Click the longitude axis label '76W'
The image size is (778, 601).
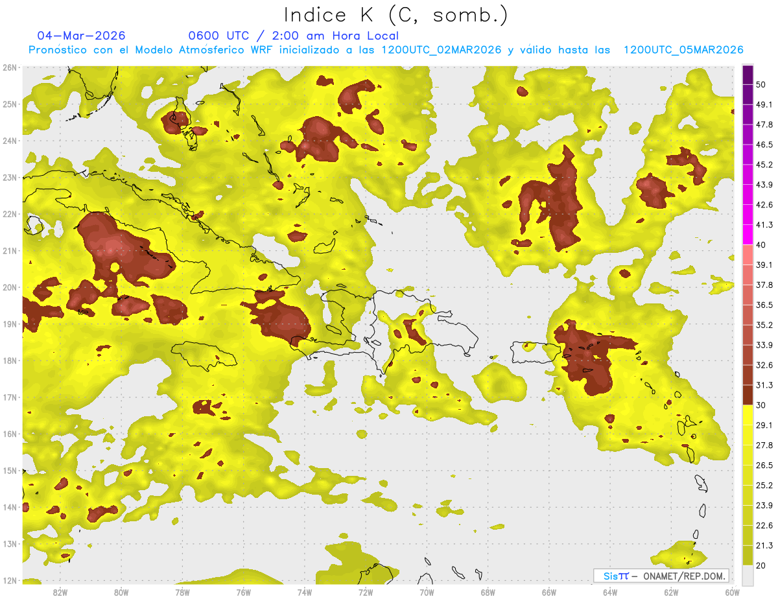pos(244,593)
